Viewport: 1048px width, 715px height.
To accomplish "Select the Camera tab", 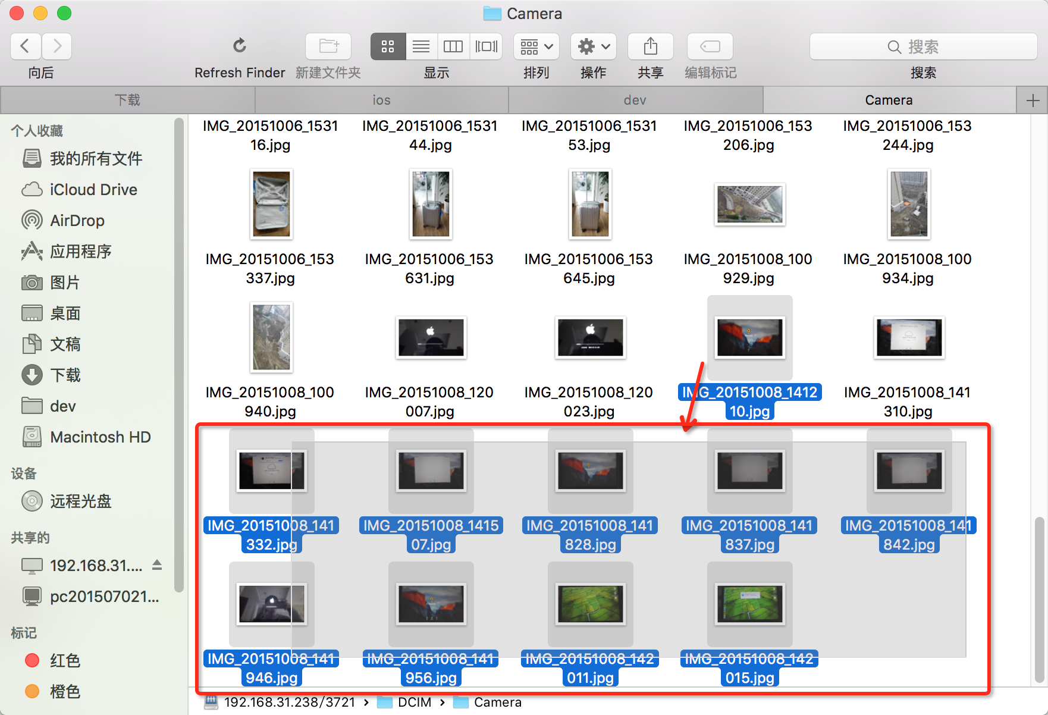I will (x=889, y=100).
